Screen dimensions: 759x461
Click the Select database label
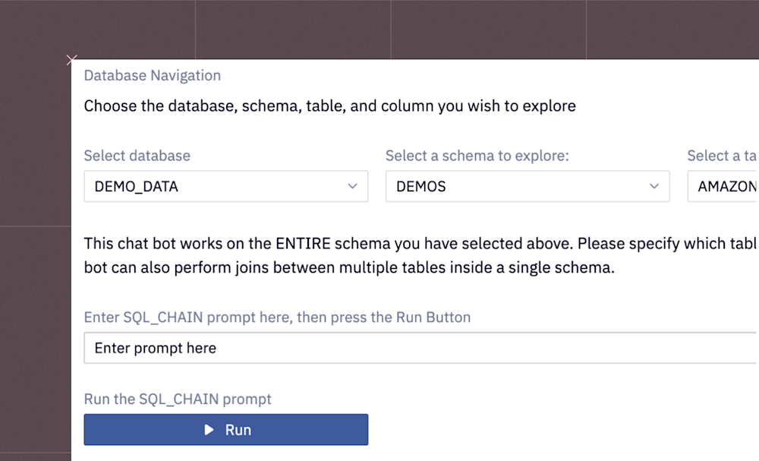tap(137, 155)
